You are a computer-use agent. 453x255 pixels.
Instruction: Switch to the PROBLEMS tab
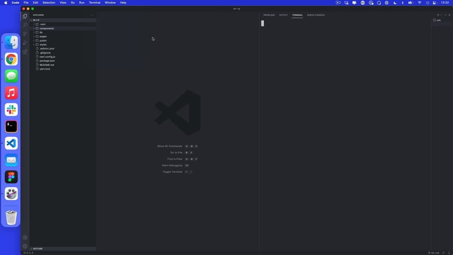(269, 15)
